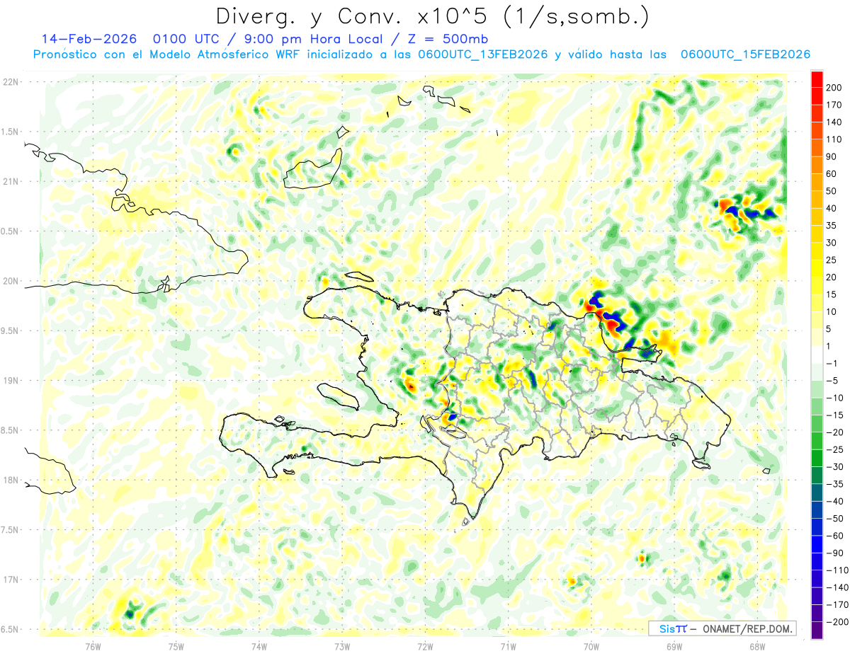Click the '70W' longitude label

pos(591,646)
